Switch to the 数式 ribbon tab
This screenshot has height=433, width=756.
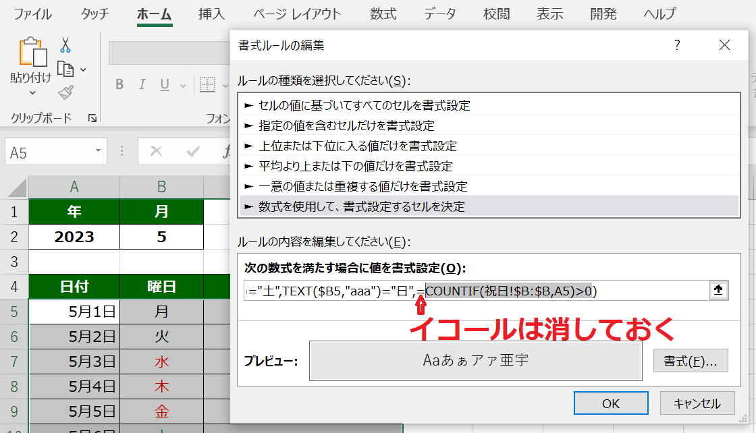point(383,13)
